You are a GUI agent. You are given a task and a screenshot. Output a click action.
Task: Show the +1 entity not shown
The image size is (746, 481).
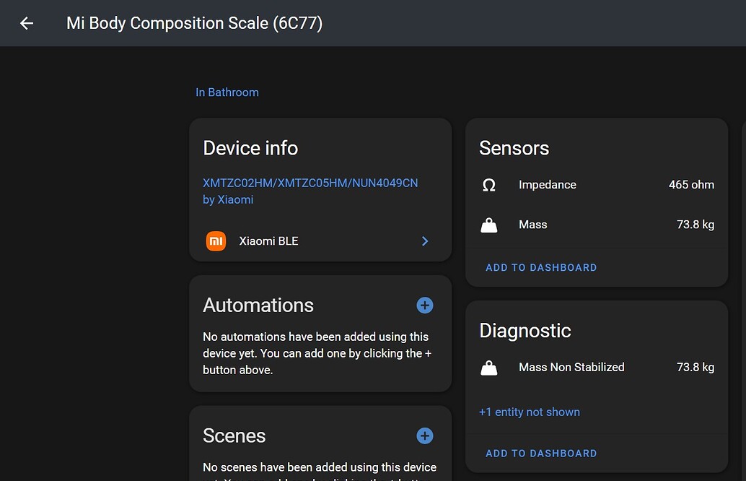[x=530, y=412]
